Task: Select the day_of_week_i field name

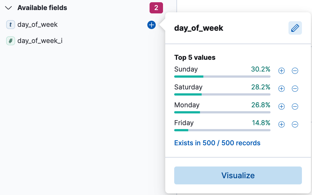Action: click(40, 41)
